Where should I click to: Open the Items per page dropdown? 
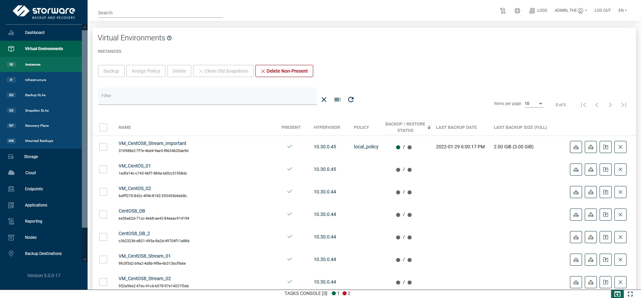click(x=534, y=104)
